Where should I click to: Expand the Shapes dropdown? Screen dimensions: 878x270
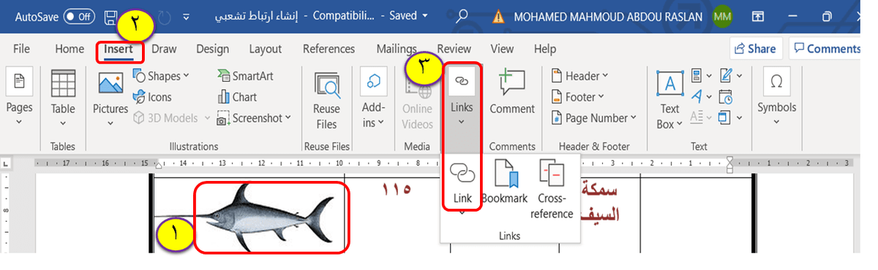161,76
